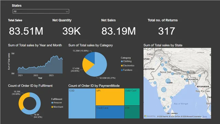Select the Debit Card treemap tile

pos(132,97)
